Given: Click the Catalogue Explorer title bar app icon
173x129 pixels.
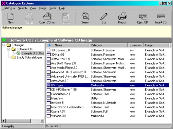Looking at the screenshot, I should [x=3, y=3].
